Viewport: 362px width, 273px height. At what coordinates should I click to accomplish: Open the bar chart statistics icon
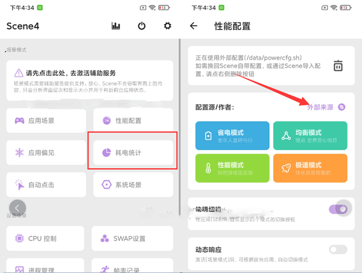(x=116, y=26)
